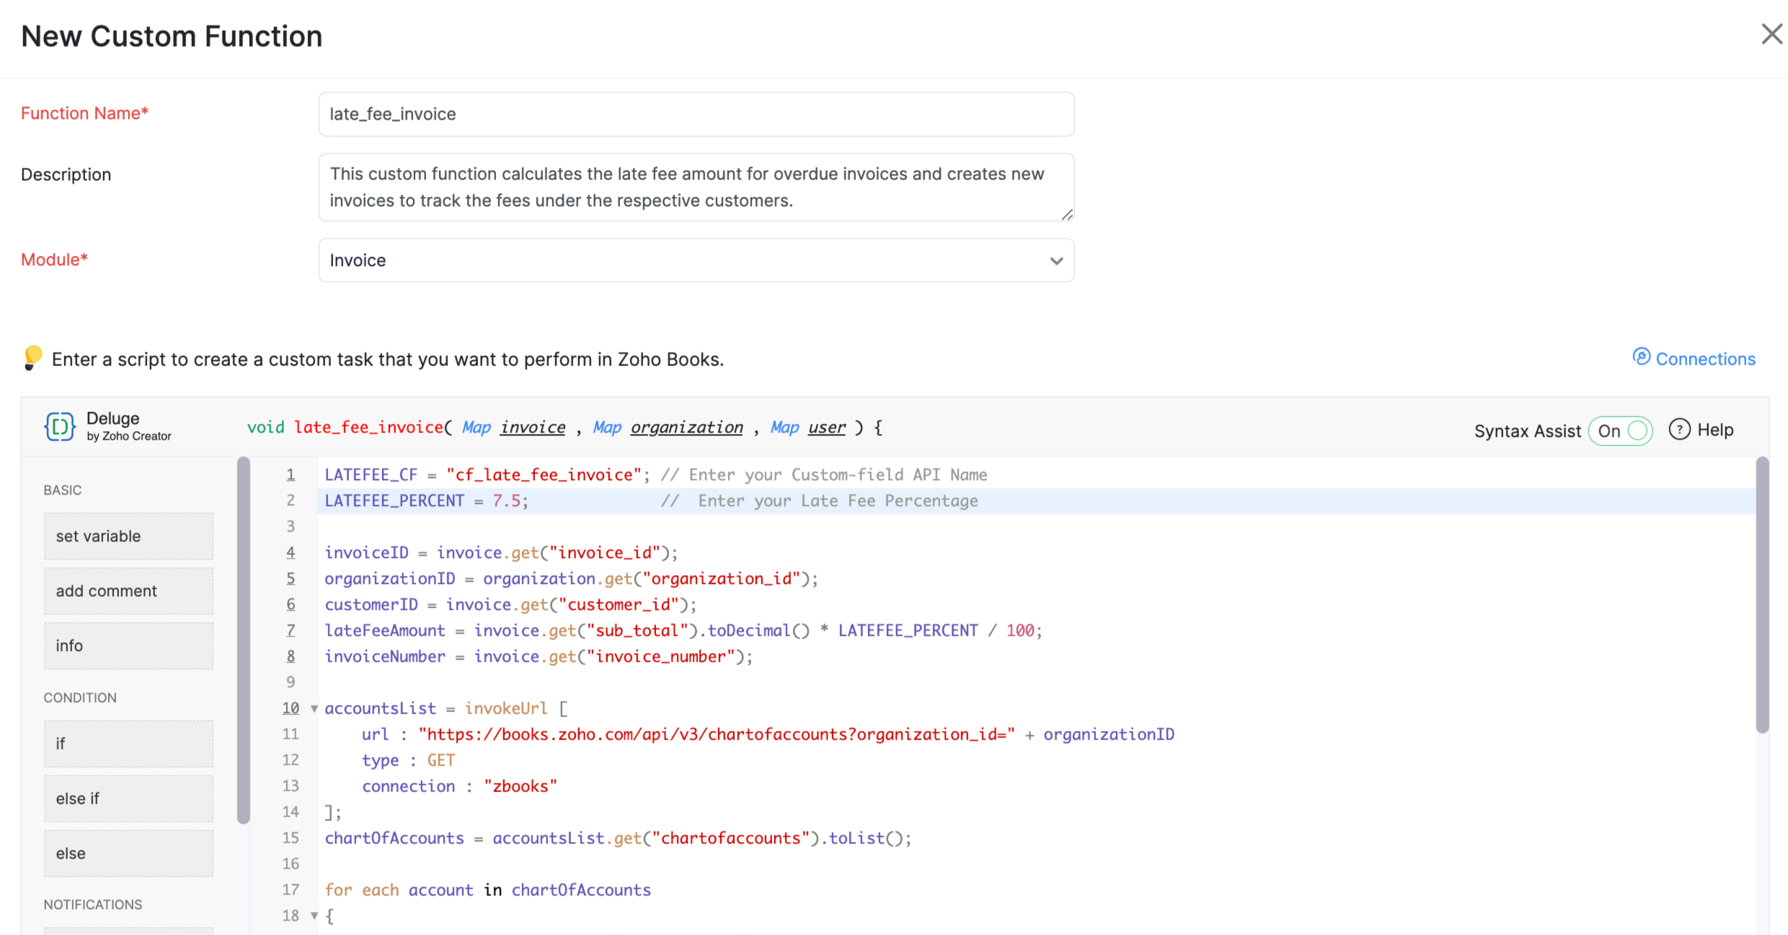1788x935 pixels.
Task: Click the else condition block
Action: 128,854
